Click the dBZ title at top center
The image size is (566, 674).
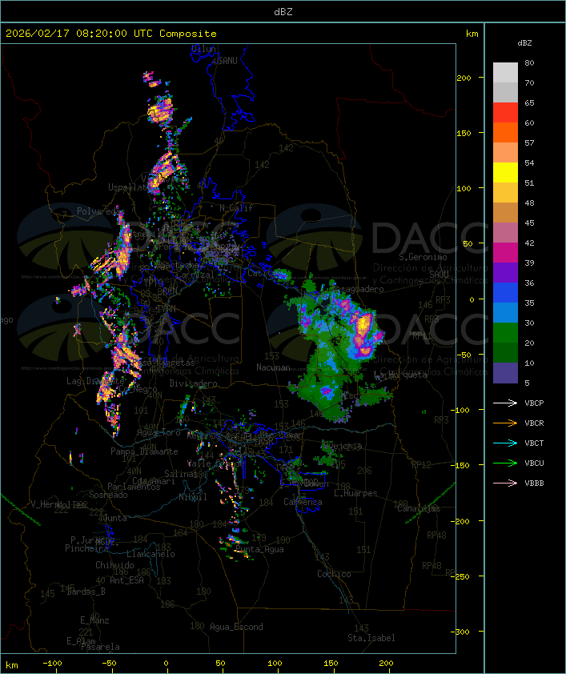(283, 12)
